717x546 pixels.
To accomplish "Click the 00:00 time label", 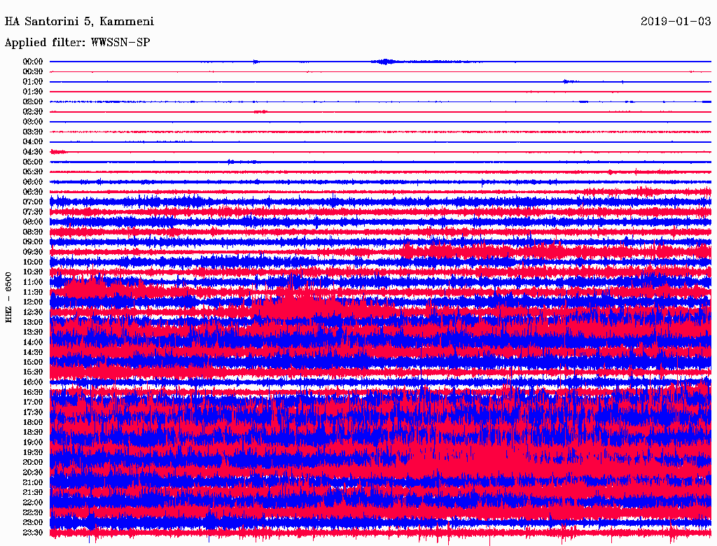I will [33, 62].
